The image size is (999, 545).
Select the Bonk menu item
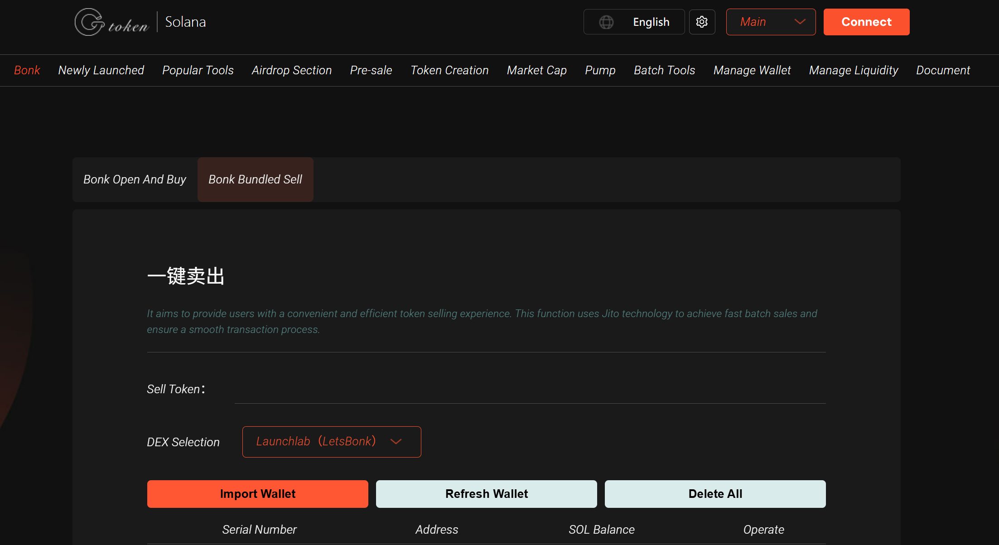click(27, 70)
